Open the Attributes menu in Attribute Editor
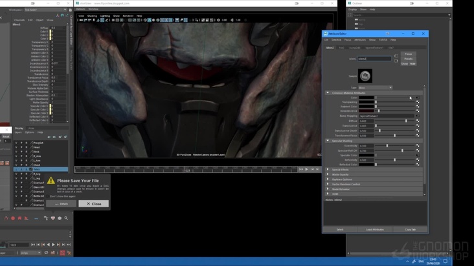Image resolution: width=474 pixels, height=266 pixels. (360, 40)
